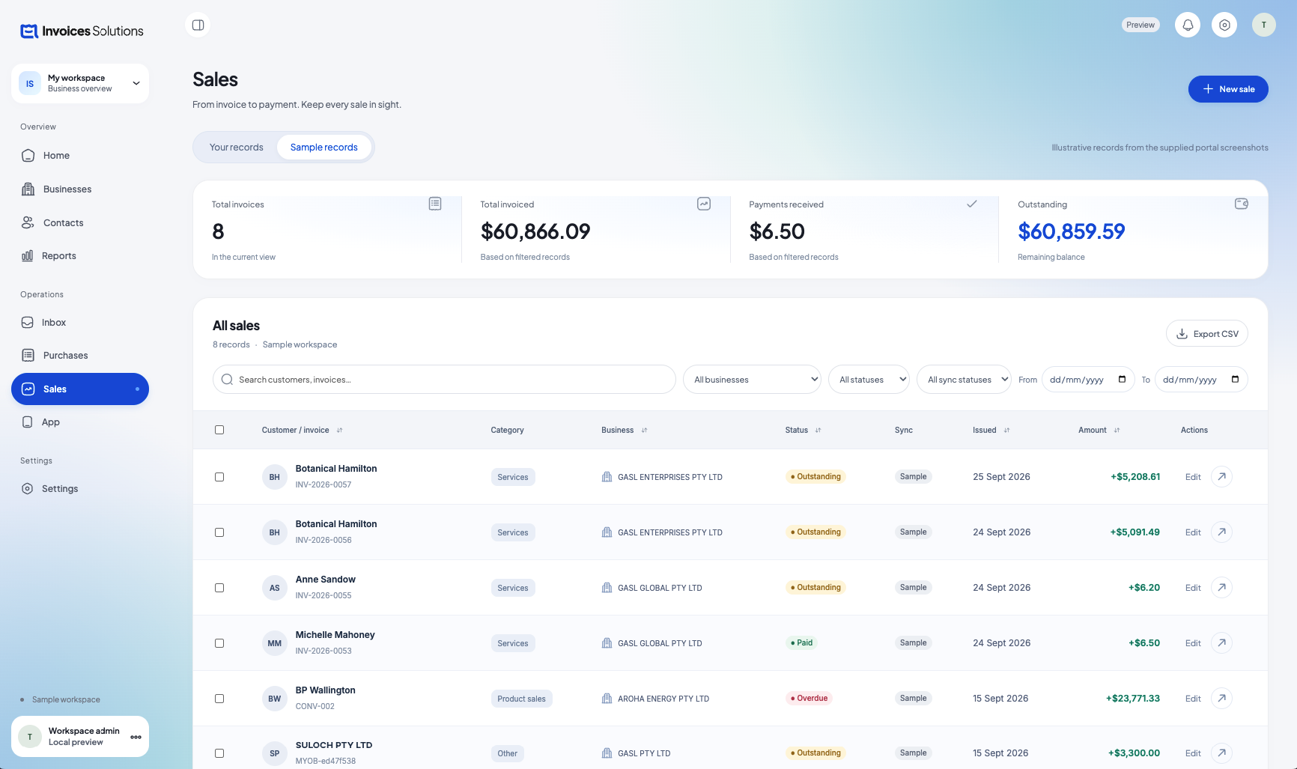Open Botanical Hamilton INV-2026-0057 arrow icon
The width and height of the screenshot is (1297, 769).
pos(1221,476)
